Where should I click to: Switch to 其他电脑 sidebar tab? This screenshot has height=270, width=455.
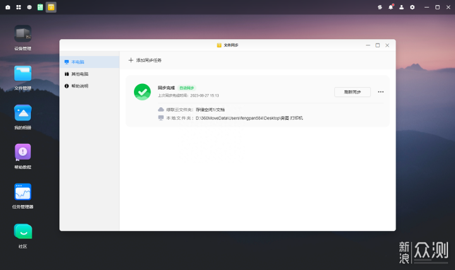(x=89, y=74)
